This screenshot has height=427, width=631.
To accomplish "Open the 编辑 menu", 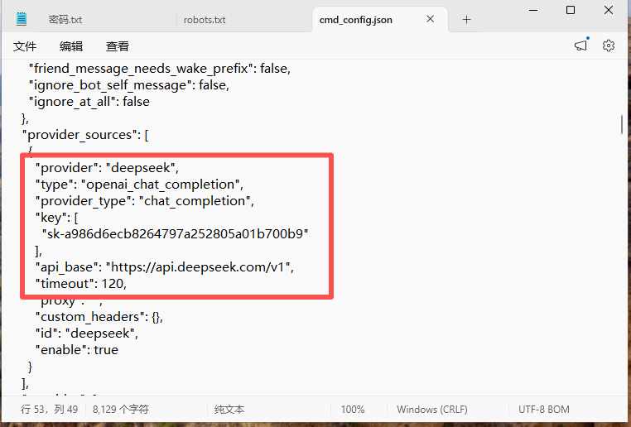I will [71, 46].
